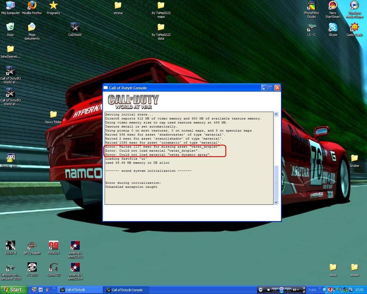Expand hidden Quick Launch items chevron
This screenshot has width=367, height=294.
(x=54, y=289)
